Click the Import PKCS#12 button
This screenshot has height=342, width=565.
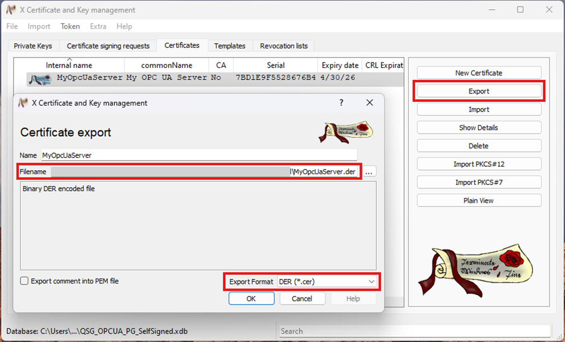coord(478,164)
